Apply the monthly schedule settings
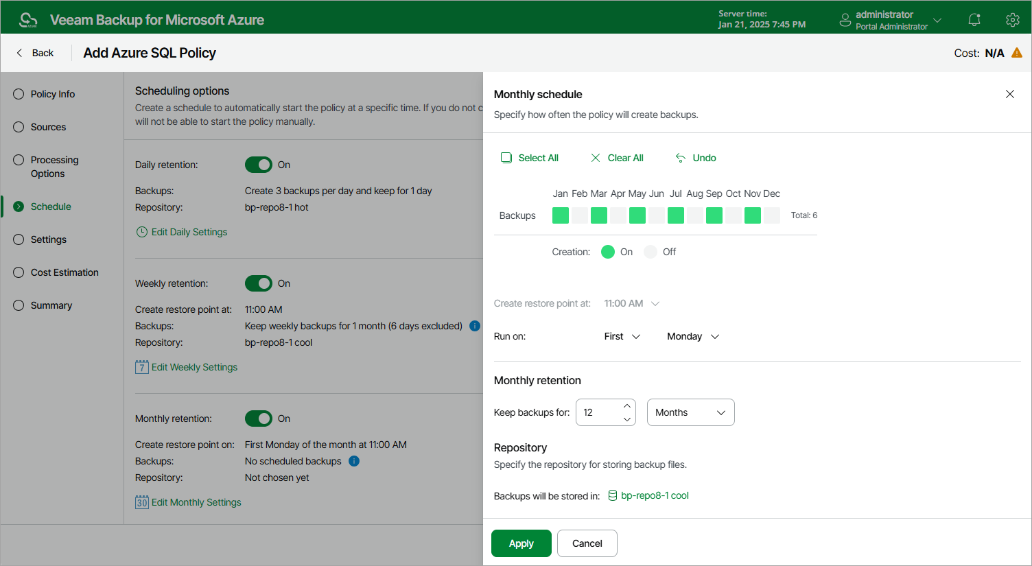 point(521,543)
